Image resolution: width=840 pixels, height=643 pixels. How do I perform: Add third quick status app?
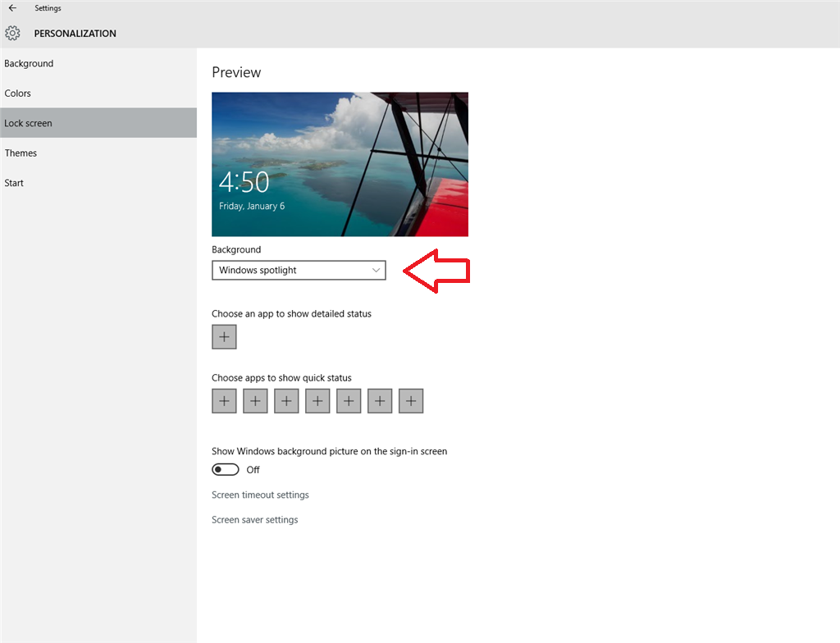click(x=286, y=401)
